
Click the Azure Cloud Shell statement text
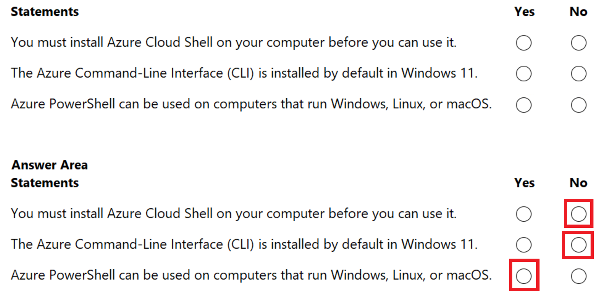coord(234,42)
